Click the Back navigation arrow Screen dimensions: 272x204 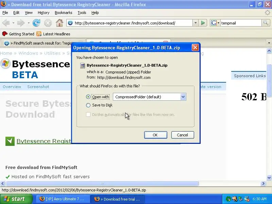(x=6, y=23)
